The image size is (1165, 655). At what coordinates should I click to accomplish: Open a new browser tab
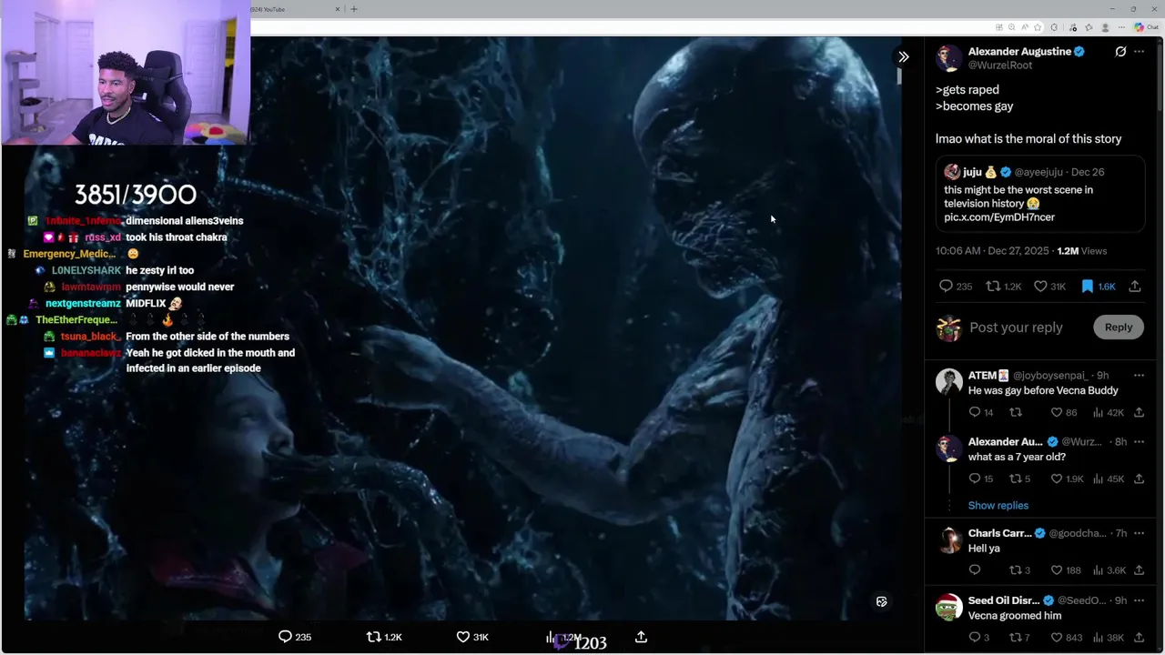click(x=354, y=9)
